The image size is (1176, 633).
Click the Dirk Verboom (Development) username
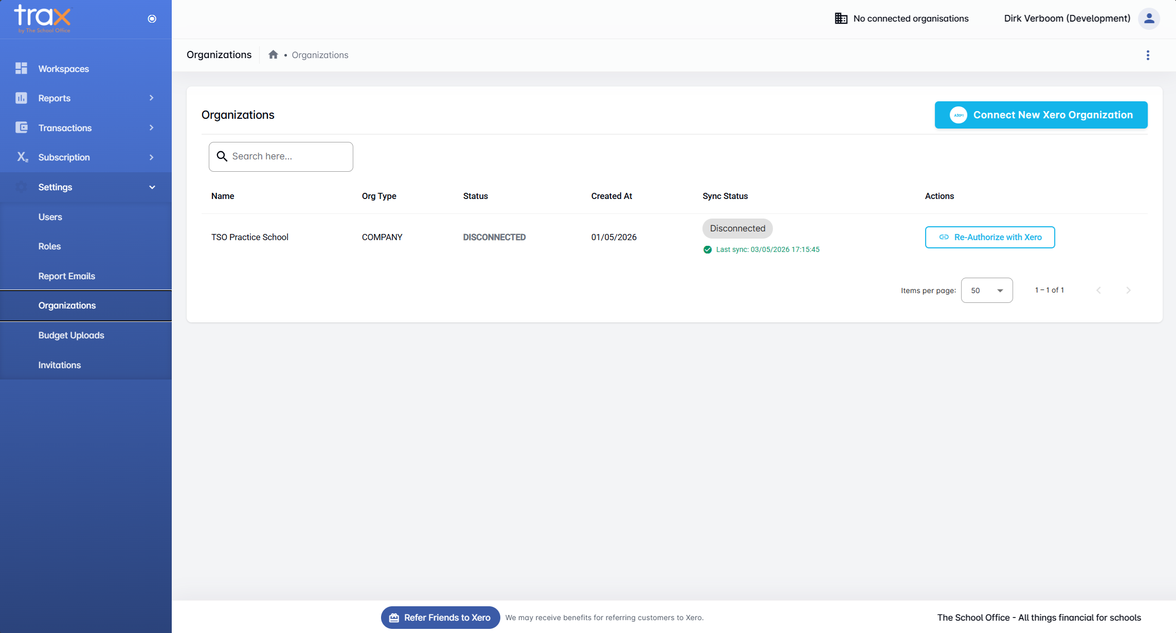tap(1067, 19)
